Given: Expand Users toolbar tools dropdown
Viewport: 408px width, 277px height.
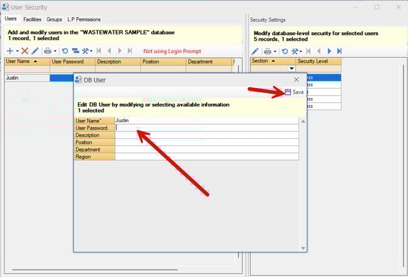Looking at the screenshot, I should point(92,51).
